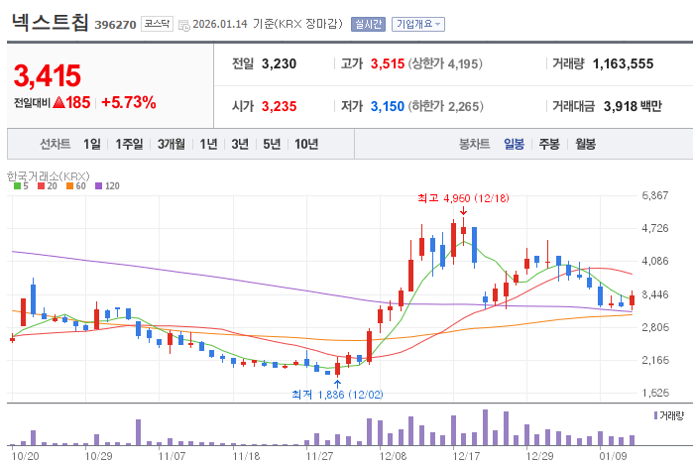The image size is (693, 463).
Task: Click the calendar clock icon beside the date
Action: click(x=183, y=26)
